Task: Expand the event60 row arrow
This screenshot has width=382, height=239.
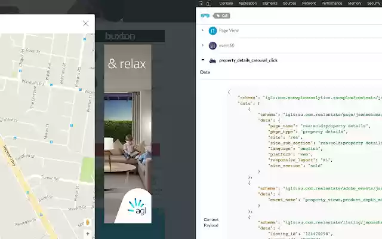Action: click(x=203, y=45)
